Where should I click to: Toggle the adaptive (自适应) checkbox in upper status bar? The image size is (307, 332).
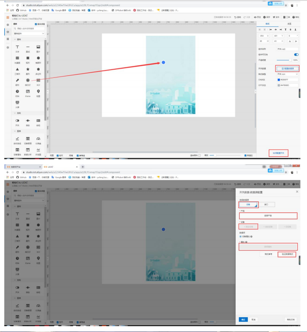point(246,155)
